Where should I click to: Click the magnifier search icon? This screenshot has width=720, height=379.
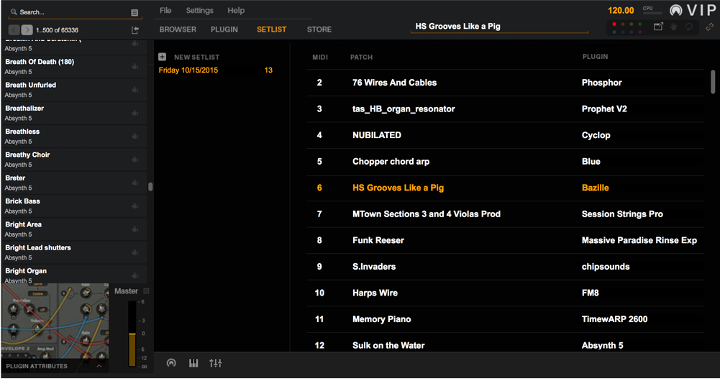14,12
